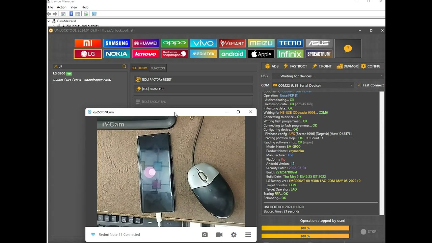This screenshot has width=432, height=243.
Task: Select the Huawei brand tile
Action: pos(145,43)
